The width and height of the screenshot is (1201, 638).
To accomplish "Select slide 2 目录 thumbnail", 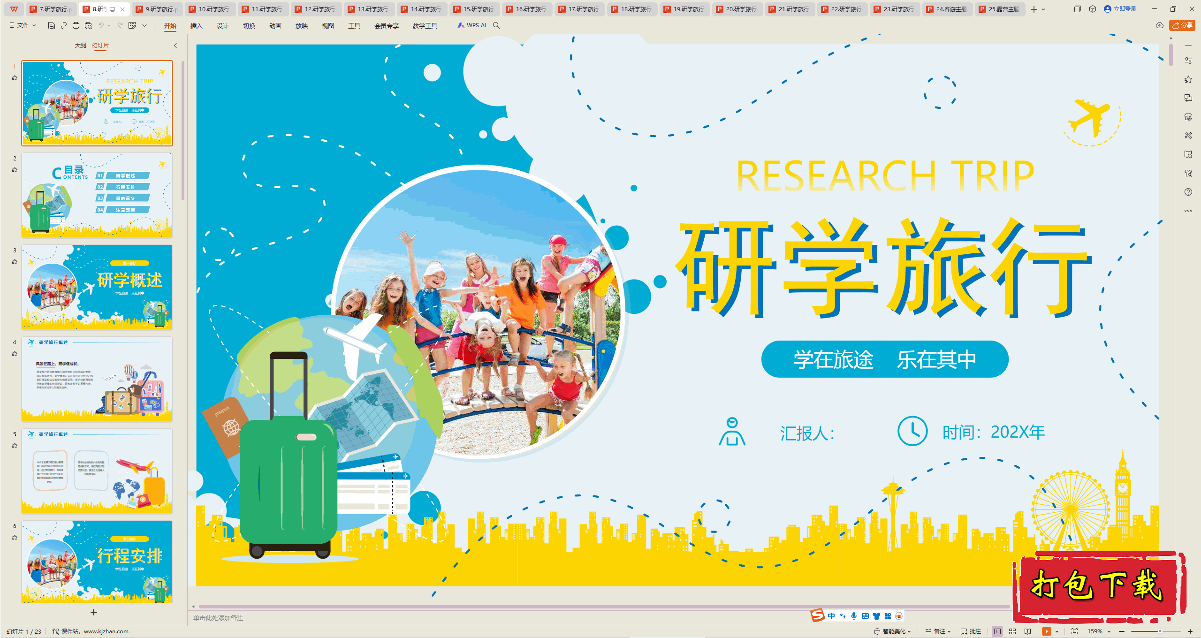I will click(x=97, y=195).
